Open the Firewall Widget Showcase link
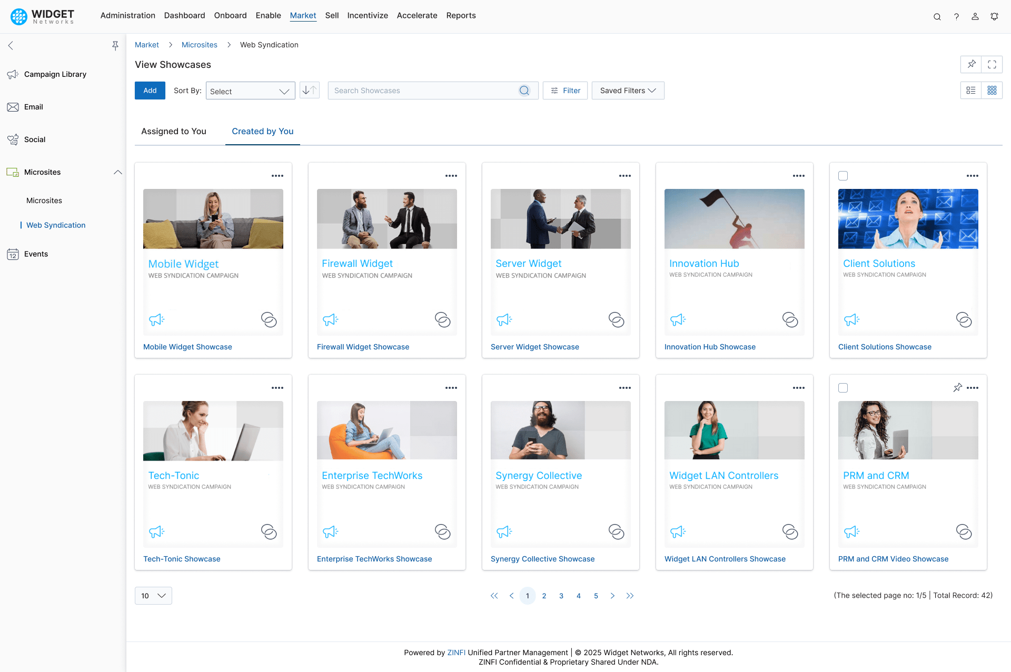Screen dimensions: 1011x672 click(x=363, y=347)
